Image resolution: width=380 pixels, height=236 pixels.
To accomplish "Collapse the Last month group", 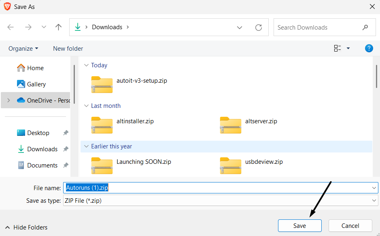I will [86, 106].
